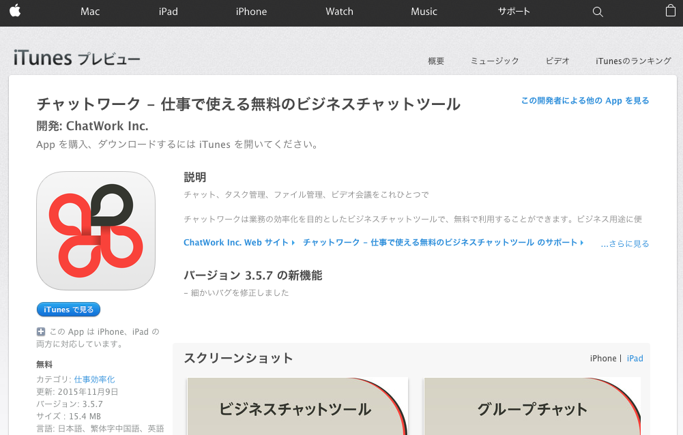Click the バージョン: 3.5.7 sidebar text
The height and width of the screenshot is (435, 683).
[x=70, y=404]
